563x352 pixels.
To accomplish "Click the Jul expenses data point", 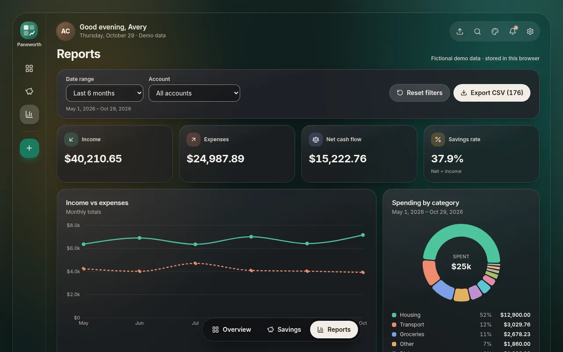I will tap(195, 263).
